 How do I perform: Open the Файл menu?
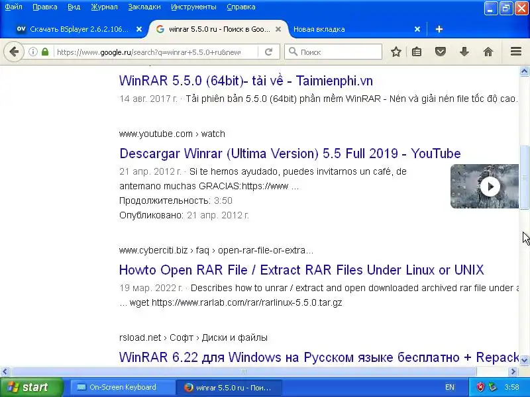13,7
